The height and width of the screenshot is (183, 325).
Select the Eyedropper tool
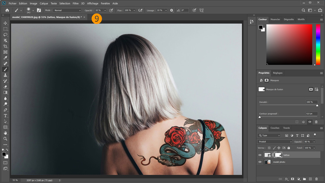(5, 58)
